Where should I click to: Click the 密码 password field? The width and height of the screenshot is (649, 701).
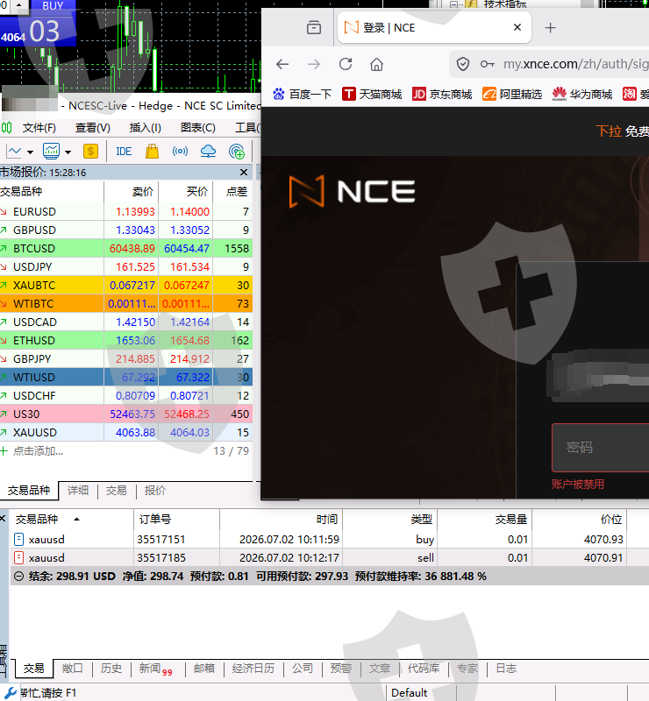601,448
